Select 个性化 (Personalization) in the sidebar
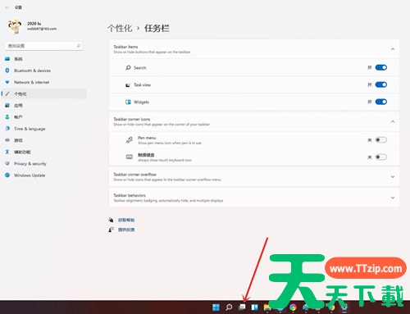Image resolution: width=410 pixels, height=314 pixels. click(43, 93)
